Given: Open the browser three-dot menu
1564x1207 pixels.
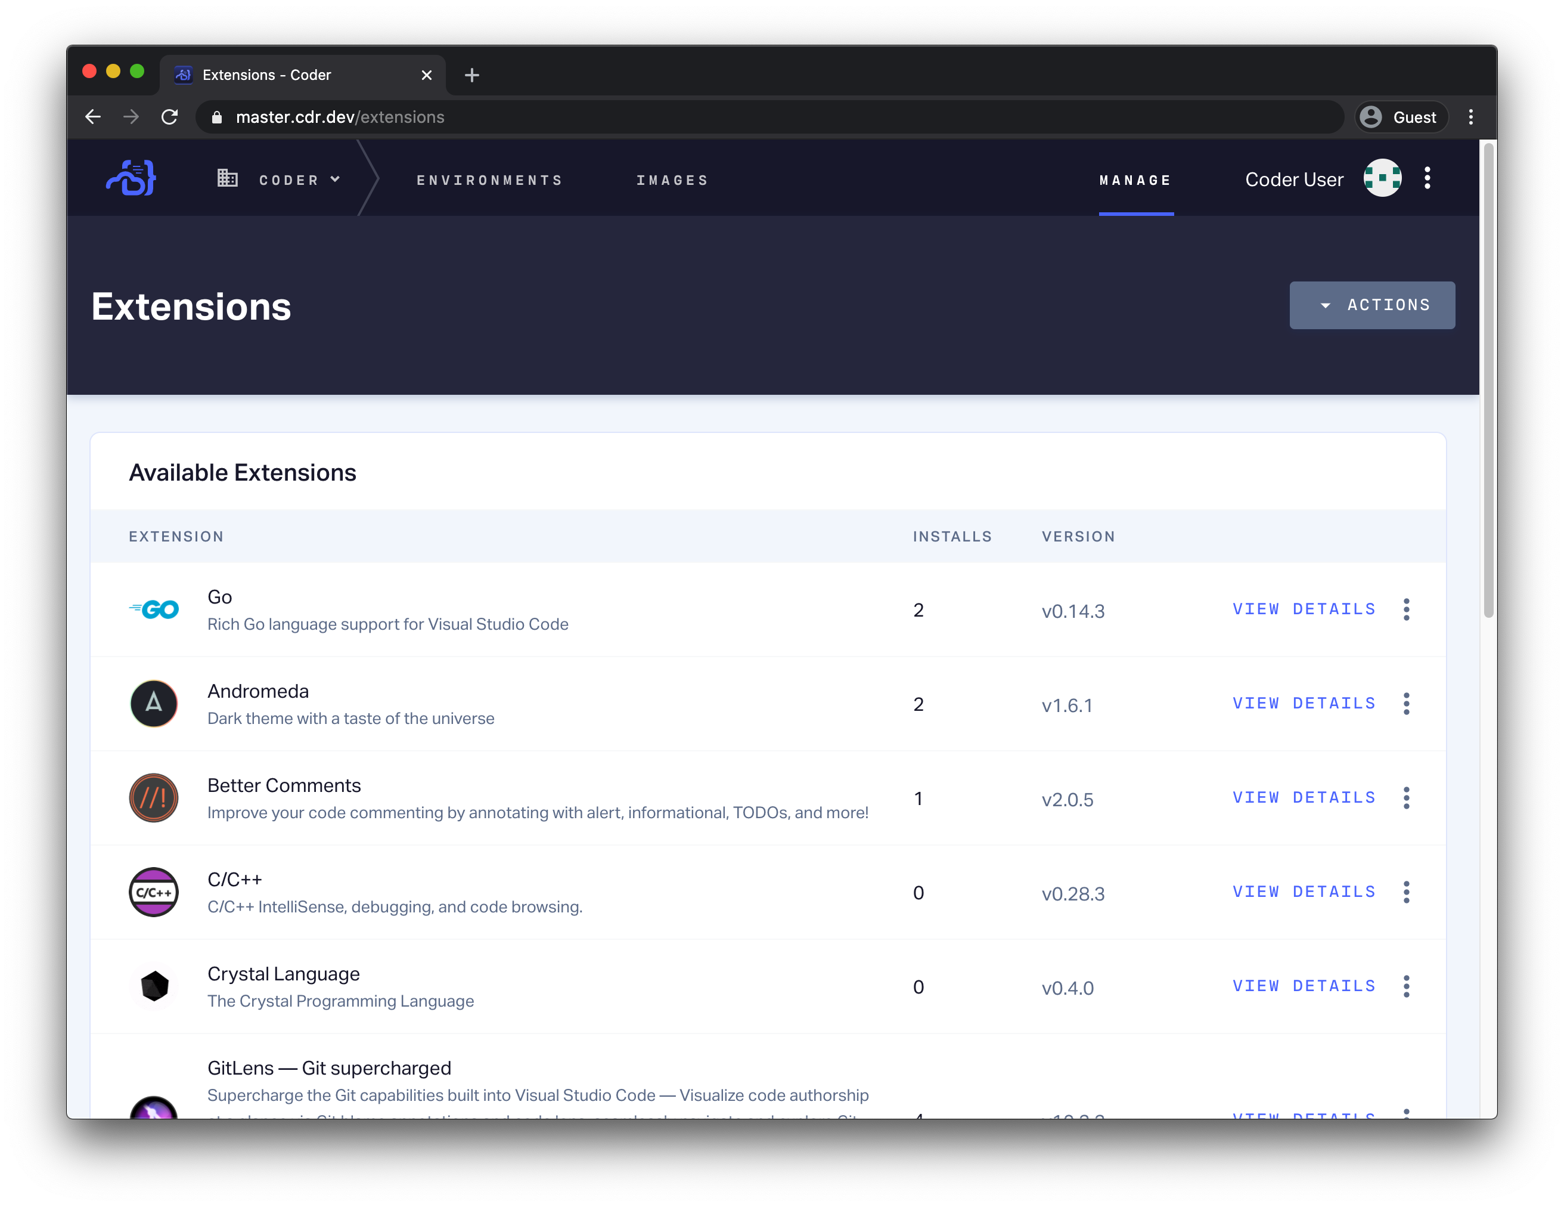Looking at the screenshot, I should (1471, 117).
